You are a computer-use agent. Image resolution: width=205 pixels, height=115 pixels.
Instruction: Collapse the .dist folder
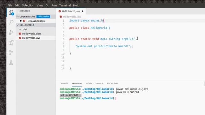tap(20, 29)
